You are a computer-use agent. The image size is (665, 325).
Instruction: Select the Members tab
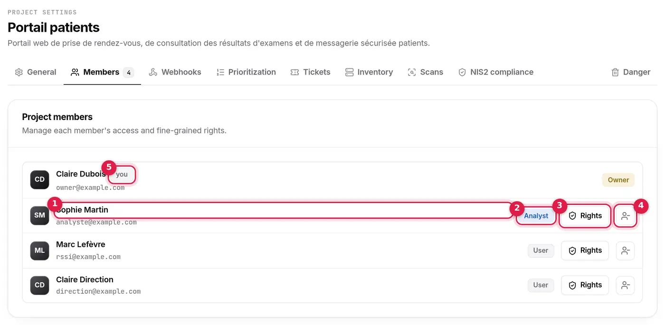pyautogui.click(x=102, y=72)
